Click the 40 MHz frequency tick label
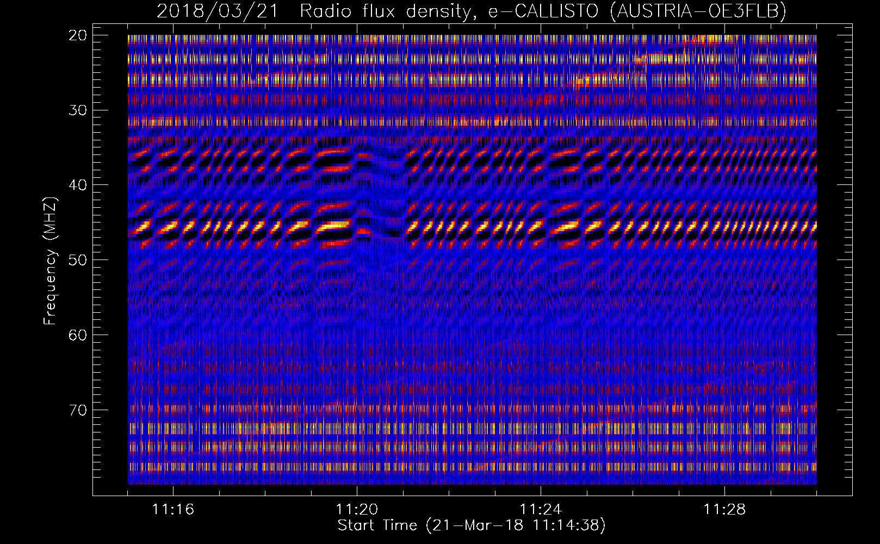The image size is (880, 544). pyautogui.click(x=78, y=185)
